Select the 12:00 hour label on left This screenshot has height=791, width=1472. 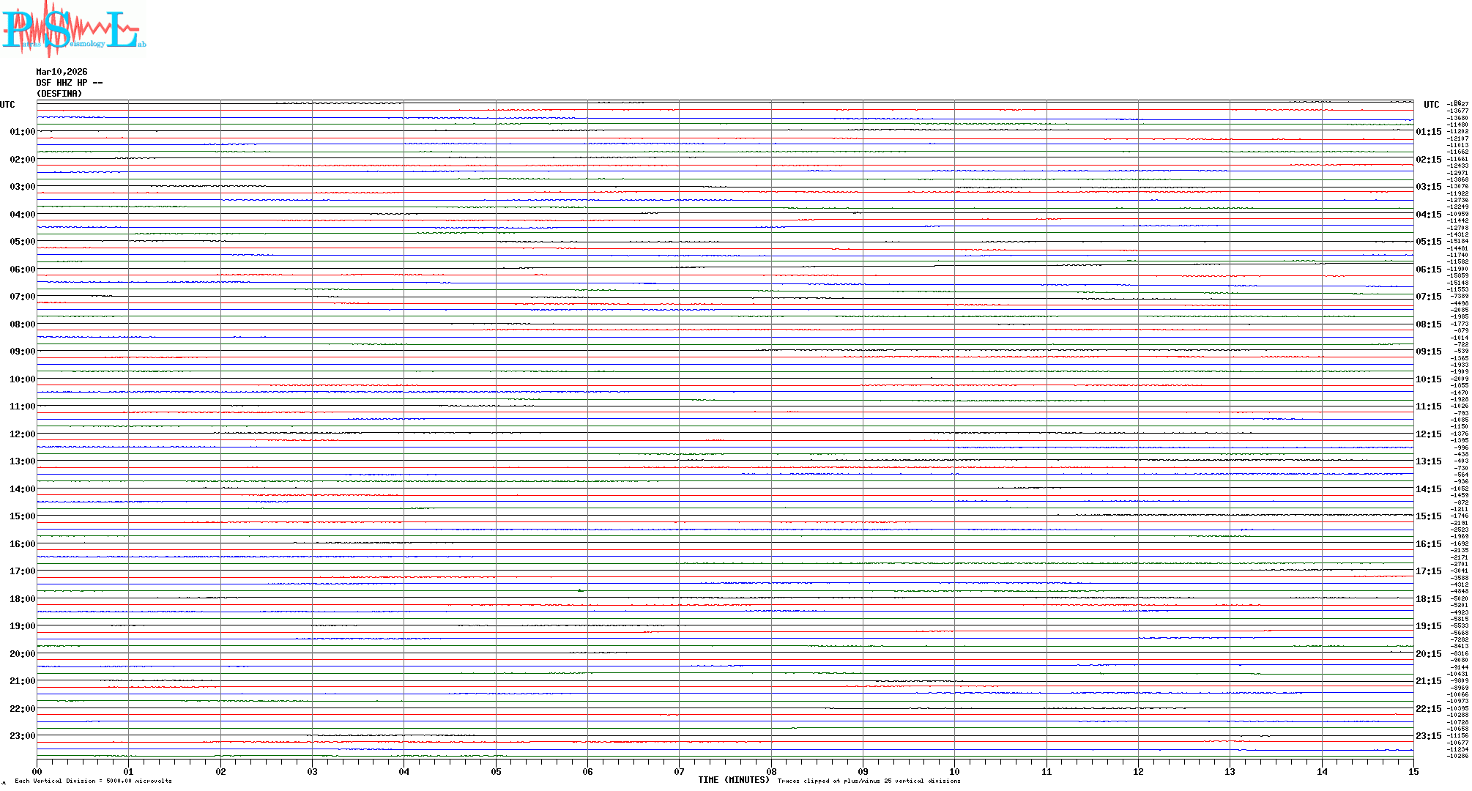click(x=22, y=434)
